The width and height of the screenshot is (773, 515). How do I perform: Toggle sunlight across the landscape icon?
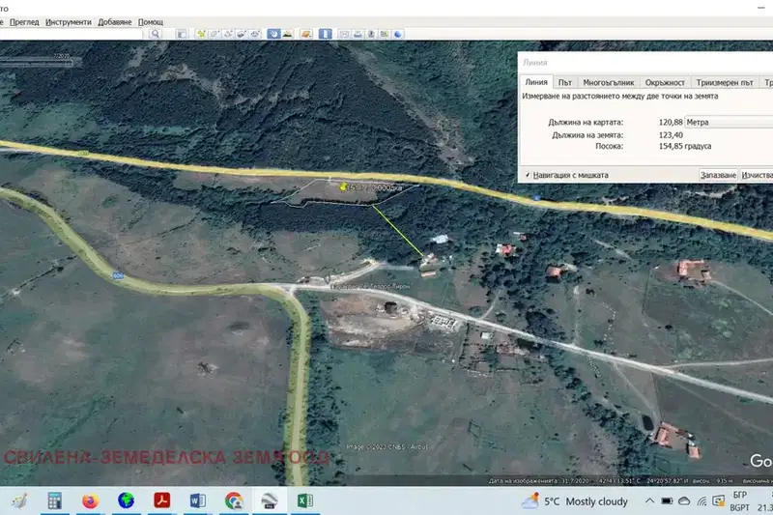(x=287, y=34)
